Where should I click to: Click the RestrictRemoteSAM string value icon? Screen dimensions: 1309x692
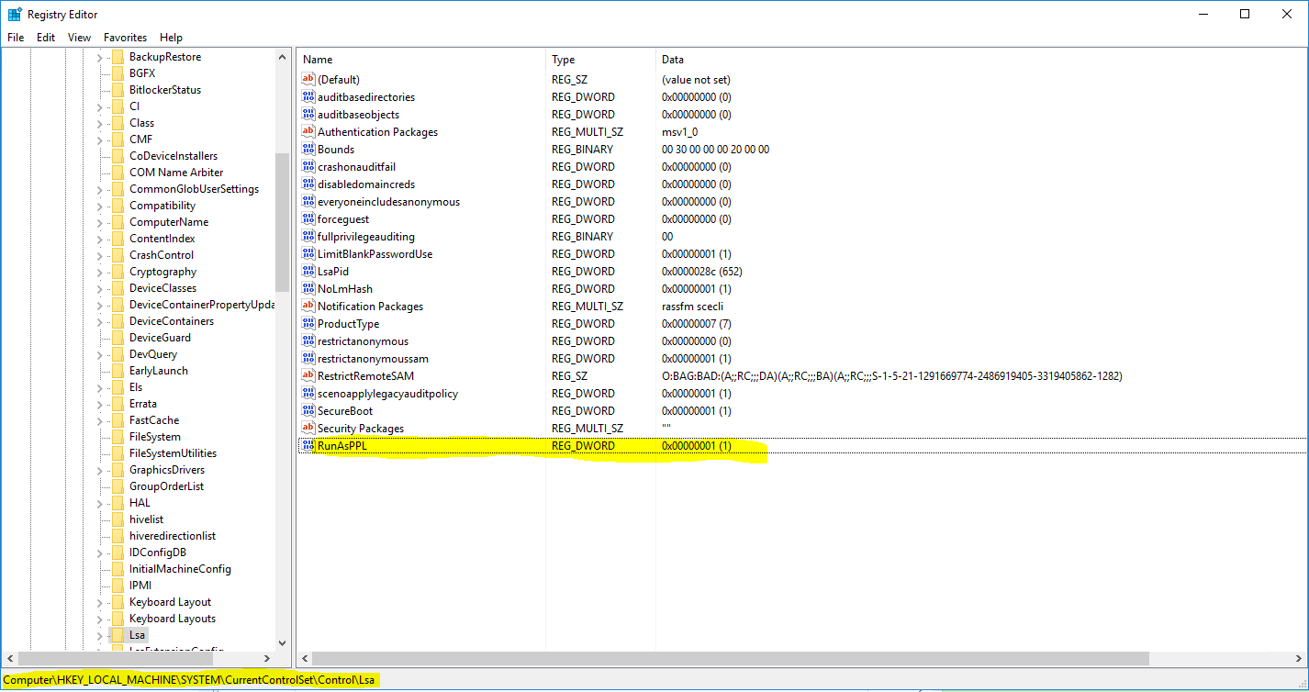(308, 376)
